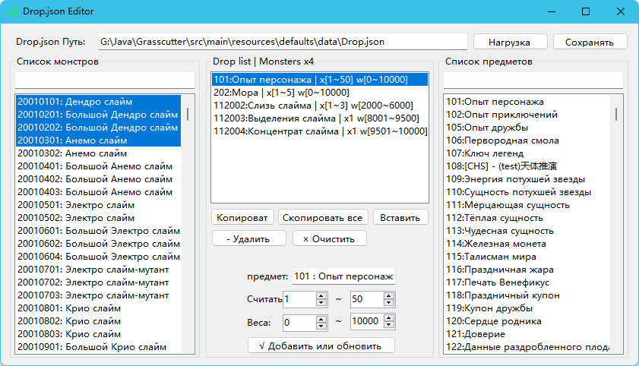Decrease the maximum Считать value of 50

389,303
